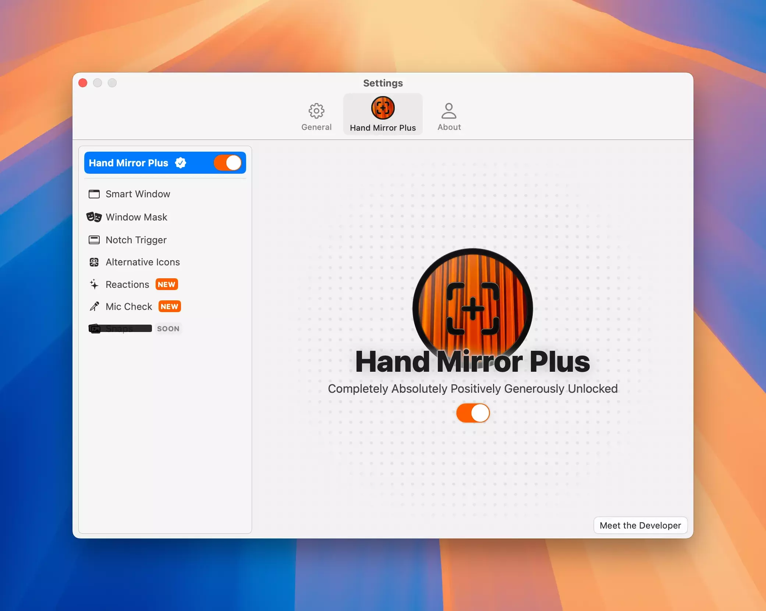Select the Mic Check sidebar label
This screenshot has height=611, width=766.
(129, 307)
